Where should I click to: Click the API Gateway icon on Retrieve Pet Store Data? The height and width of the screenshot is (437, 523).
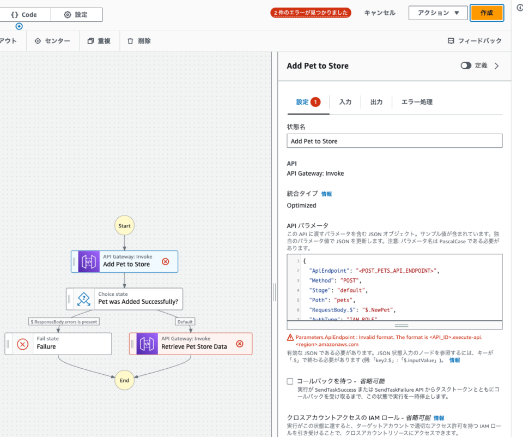coord(147,344)
